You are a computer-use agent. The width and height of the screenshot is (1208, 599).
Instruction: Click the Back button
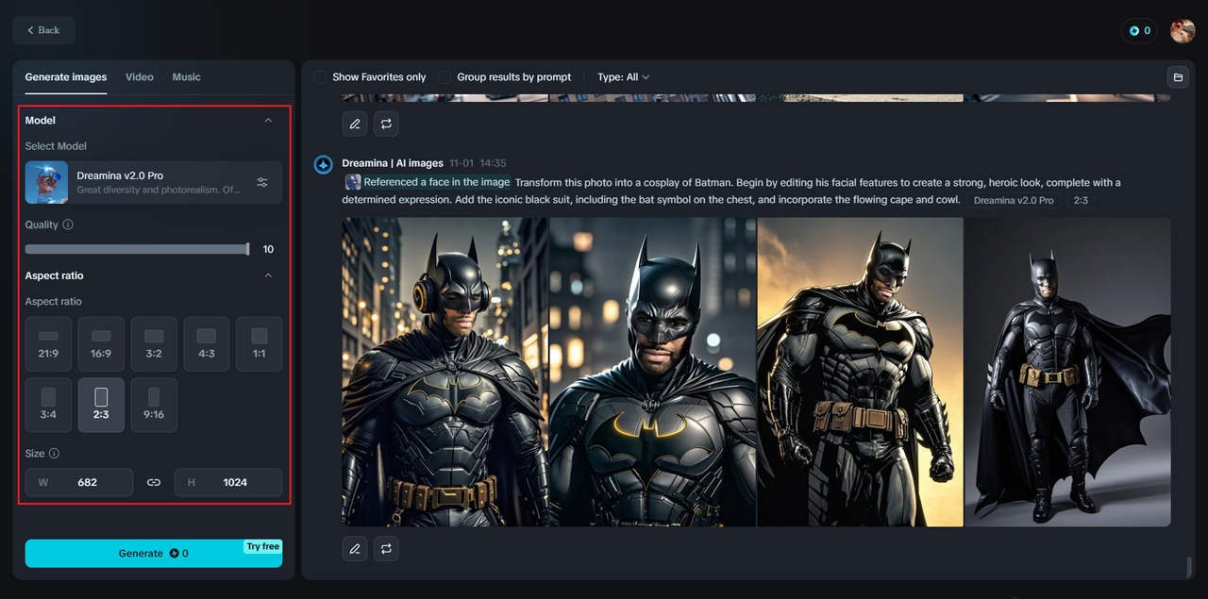pyautogui.click(x=44, y=30)
